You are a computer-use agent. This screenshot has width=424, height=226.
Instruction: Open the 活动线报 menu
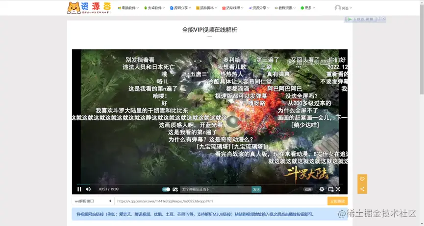click(233, 8)
